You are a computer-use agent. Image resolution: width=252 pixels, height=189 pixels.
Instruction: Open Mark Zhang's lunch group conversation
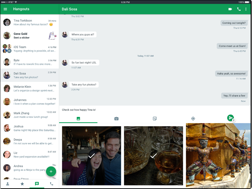pos(30,115)
